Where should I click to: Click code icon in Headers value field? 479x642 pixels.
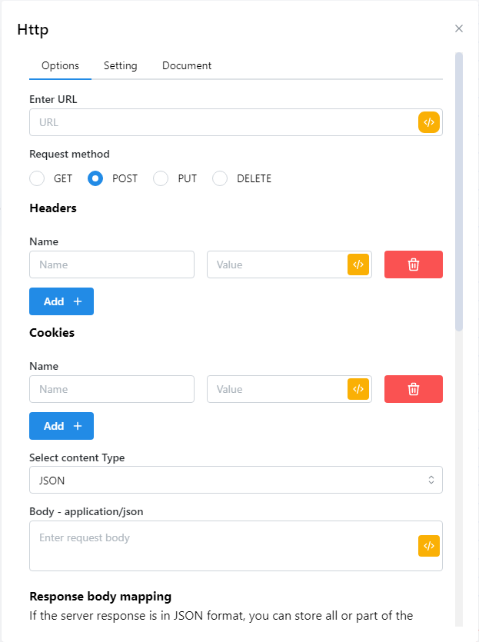point(358,264)
